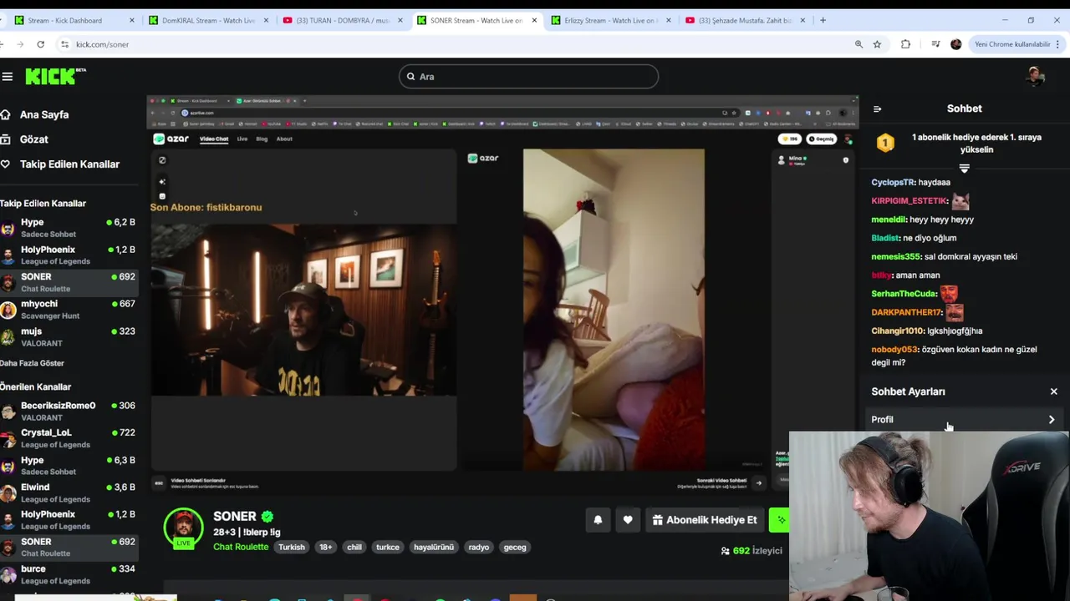Click stream title 28+3 | Iblerp lig
Screen dimensions: 1070x601
(x=247, y=533)
